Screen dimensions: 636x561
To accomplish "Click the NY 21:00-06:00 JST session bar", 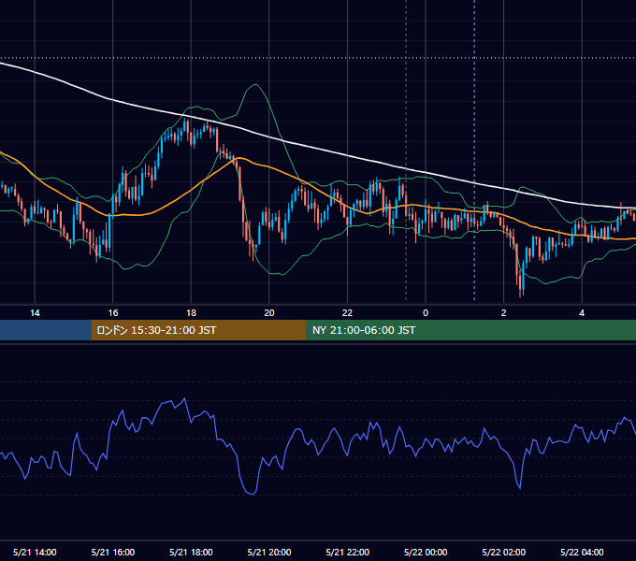I will pyautogui.click(x=470, y=330).
